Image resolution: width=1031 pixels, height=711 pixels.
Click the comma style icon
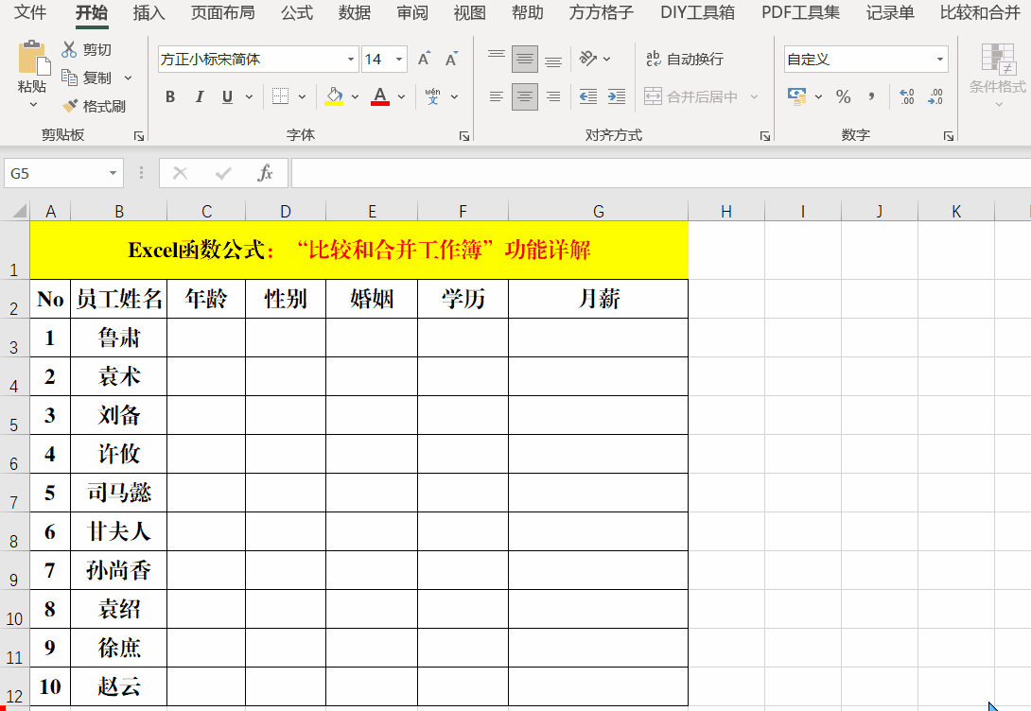(871, 96)
